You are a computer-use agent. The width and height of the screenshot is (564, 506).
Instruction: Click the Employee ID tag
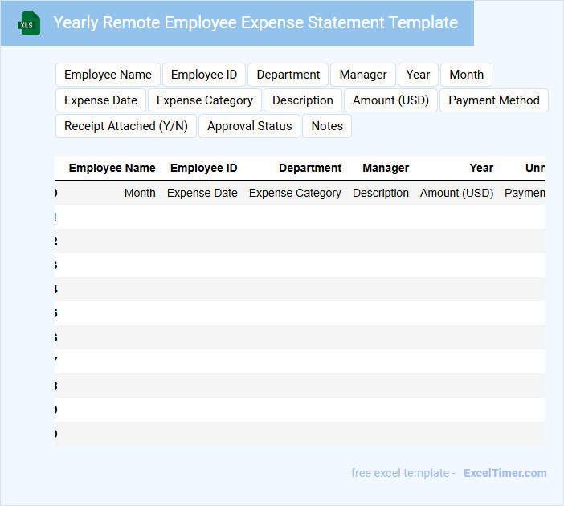(204, 75)
